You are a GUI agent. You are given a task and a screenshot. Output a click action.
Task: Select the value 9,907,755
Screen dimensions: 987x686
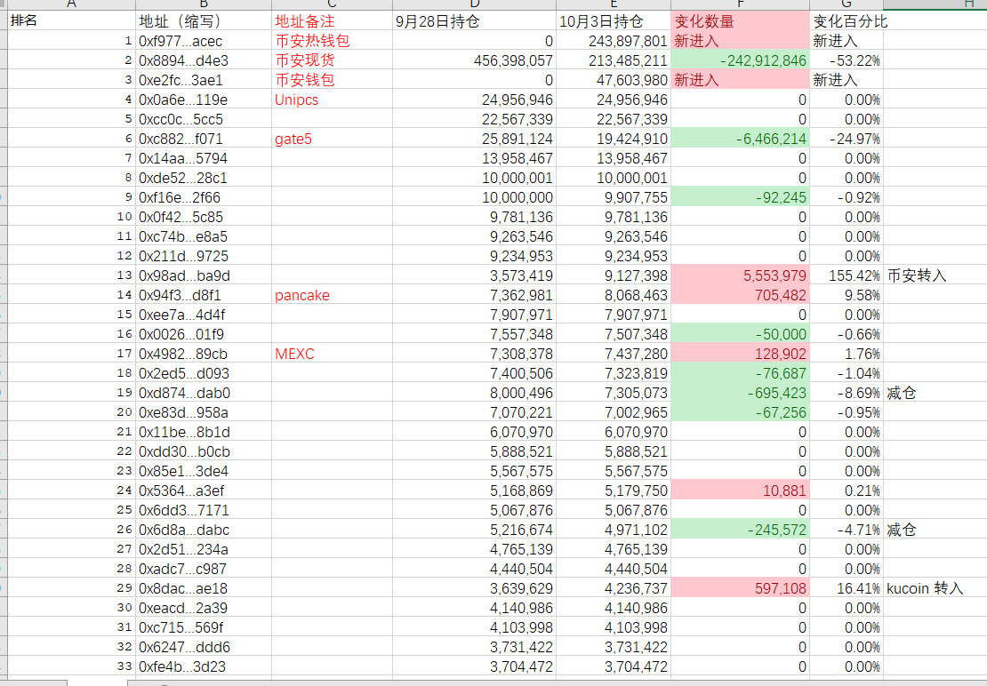point(614,196)
